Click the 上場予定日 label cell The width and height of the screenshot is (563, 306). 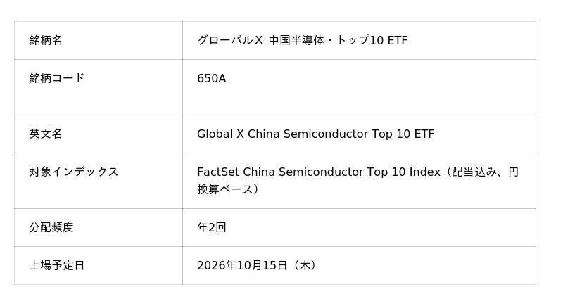pos(98,265)
